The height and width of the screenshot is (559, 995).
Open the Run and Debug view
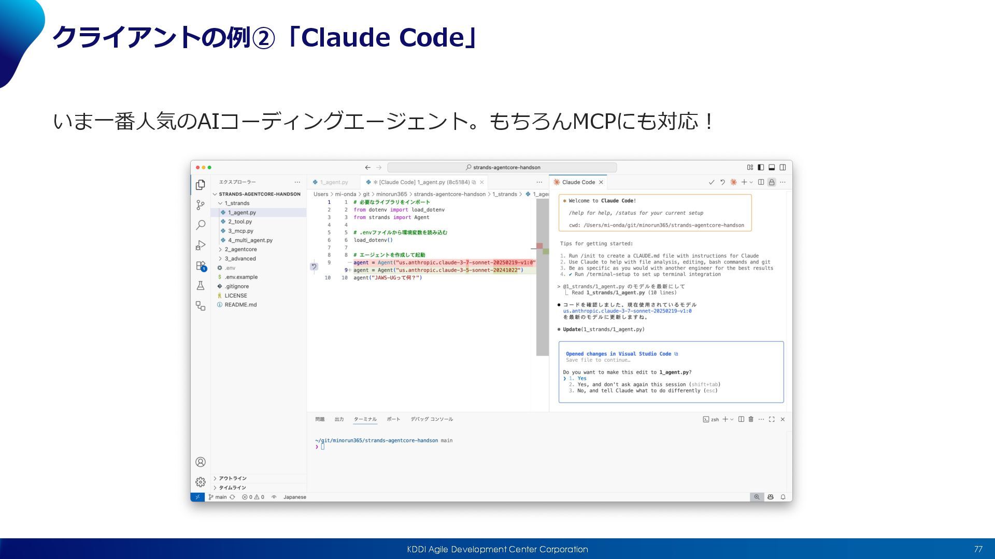tap(201, 245)
